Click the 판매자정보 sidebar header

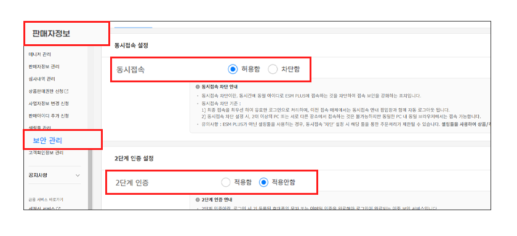(x=52, y=34)
